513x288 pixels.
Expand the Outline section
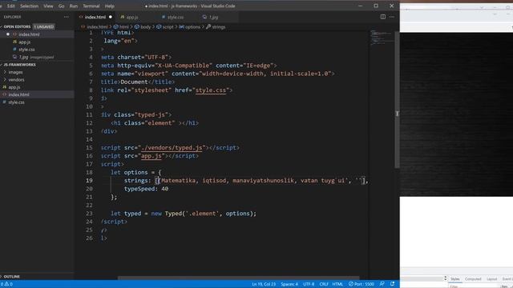point(11,277)
